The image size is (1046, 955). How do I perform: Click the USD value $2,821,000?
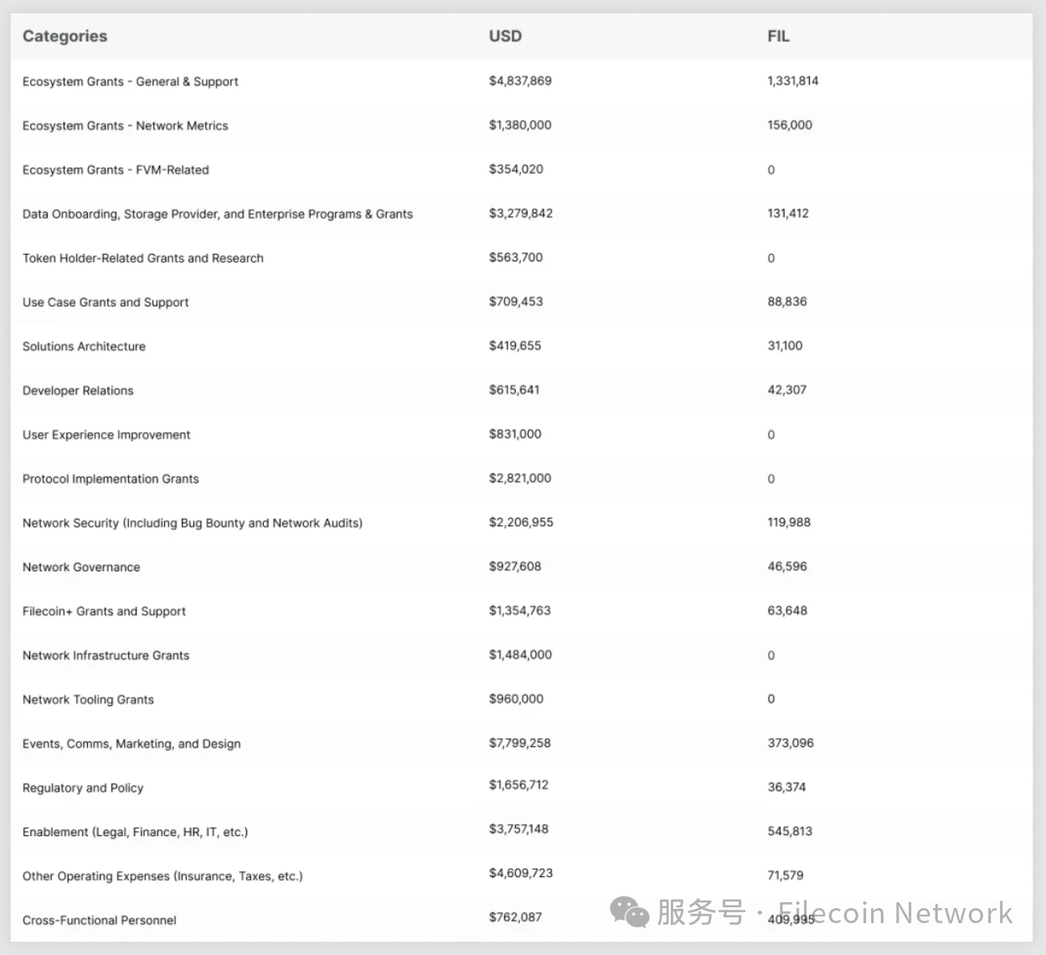pyautogui.click(x=520, y=478)
